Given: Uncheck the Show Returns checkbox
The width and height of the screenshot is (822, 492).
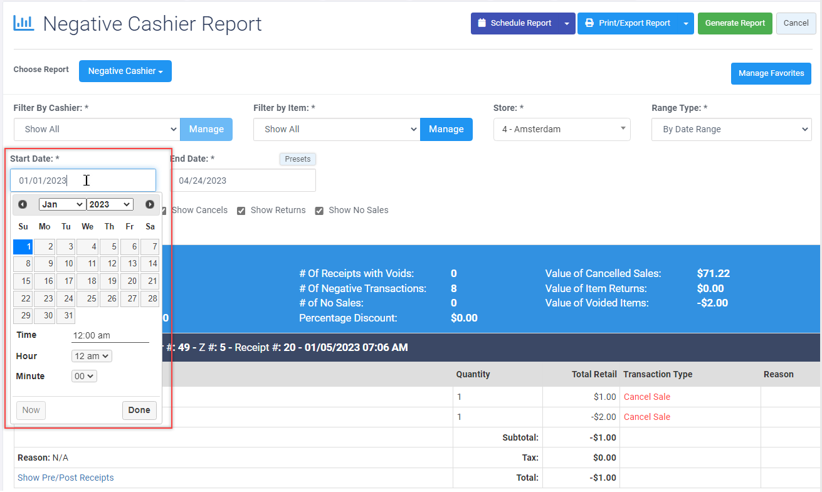Looking at the screenshot, I should [241, 211].
